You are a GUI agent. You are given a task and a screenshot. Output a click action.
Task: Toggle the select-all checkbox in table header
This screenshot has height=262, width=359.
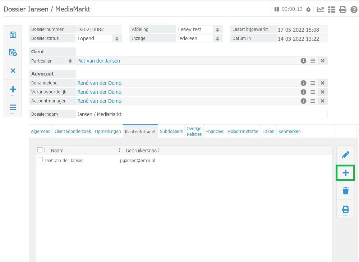pyautogui.click(x=40, y=150)
